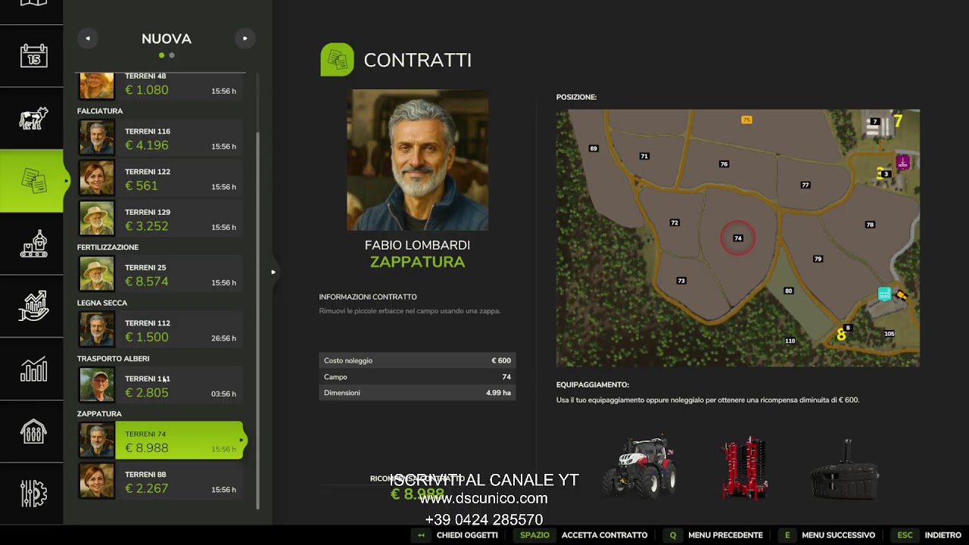The width and height of the screenshot is (969, 545).
Task: Click the magenta marker near field 3
Action: tap(902, 162)
